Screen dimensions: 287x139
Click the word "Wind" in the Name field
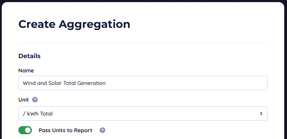click(x=28, y=83)
